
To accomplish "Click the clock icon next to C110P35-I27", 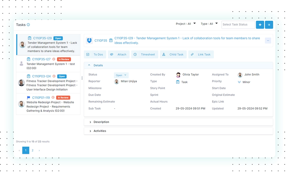I will point(53,59).
